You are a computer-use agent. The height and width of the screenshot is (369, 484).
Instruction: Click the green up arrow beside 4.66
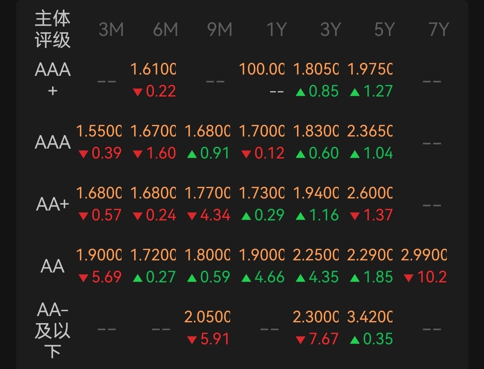pos(246,278)
